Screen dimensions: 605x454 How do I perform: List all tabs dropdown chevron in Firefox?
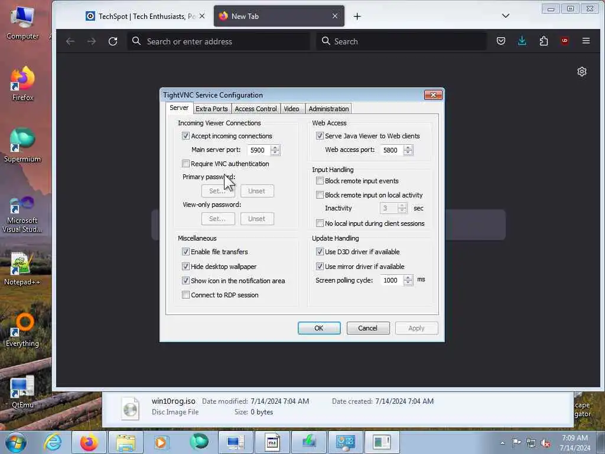(x=506, y=16)
